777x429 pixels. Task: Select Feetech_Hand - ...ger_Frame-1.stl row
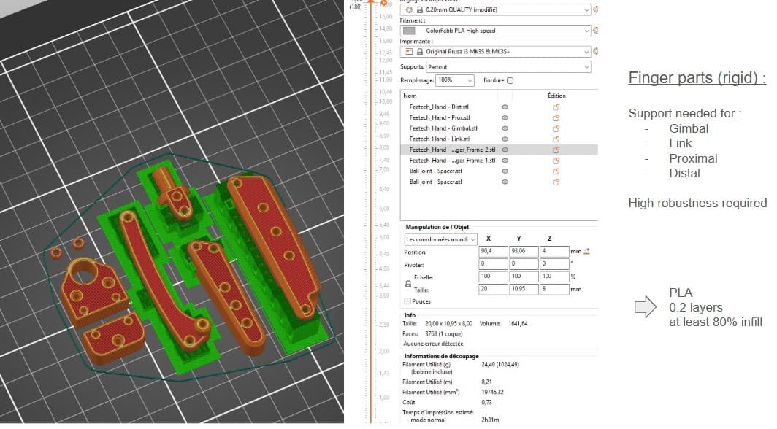point(499,161)
